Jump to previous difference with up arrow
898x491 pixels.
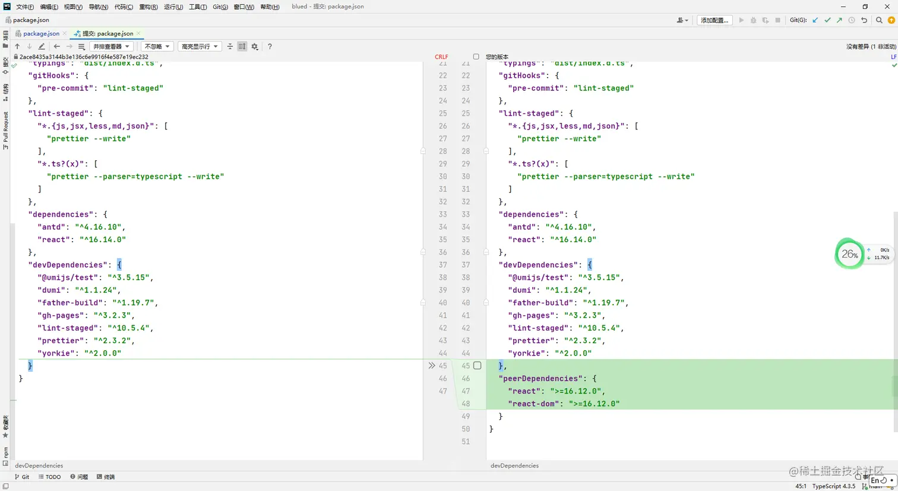click(17, 46)
